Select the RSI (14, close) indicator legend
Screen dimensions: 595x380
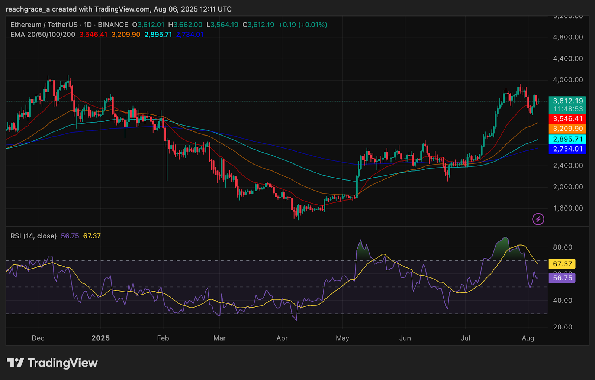[x=33, y=236]
